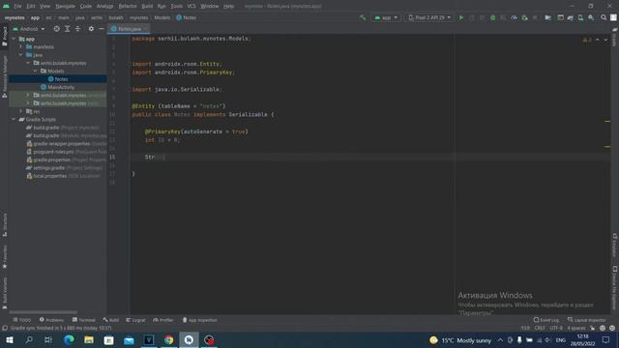Open the Pixel 2 API 29 device dropdown
Viewport: 619px width, 348px height.
pyautogui.click(x=429, y=17)
